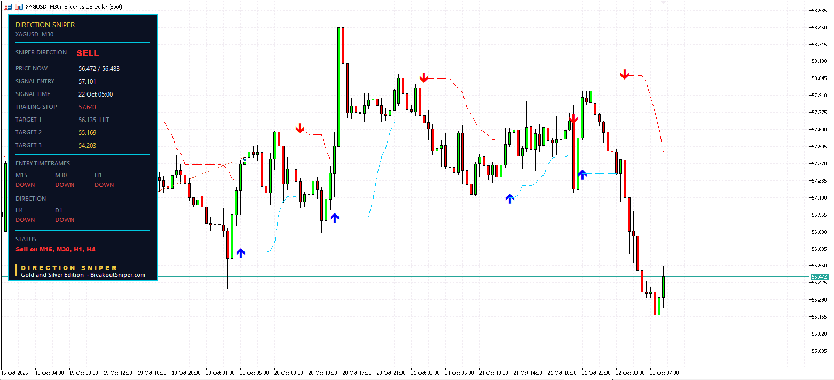Image resolution: width=834 pixels, height=380 pixels.
Task: Click the DOWN status under D1
Action: coord(65,220)
